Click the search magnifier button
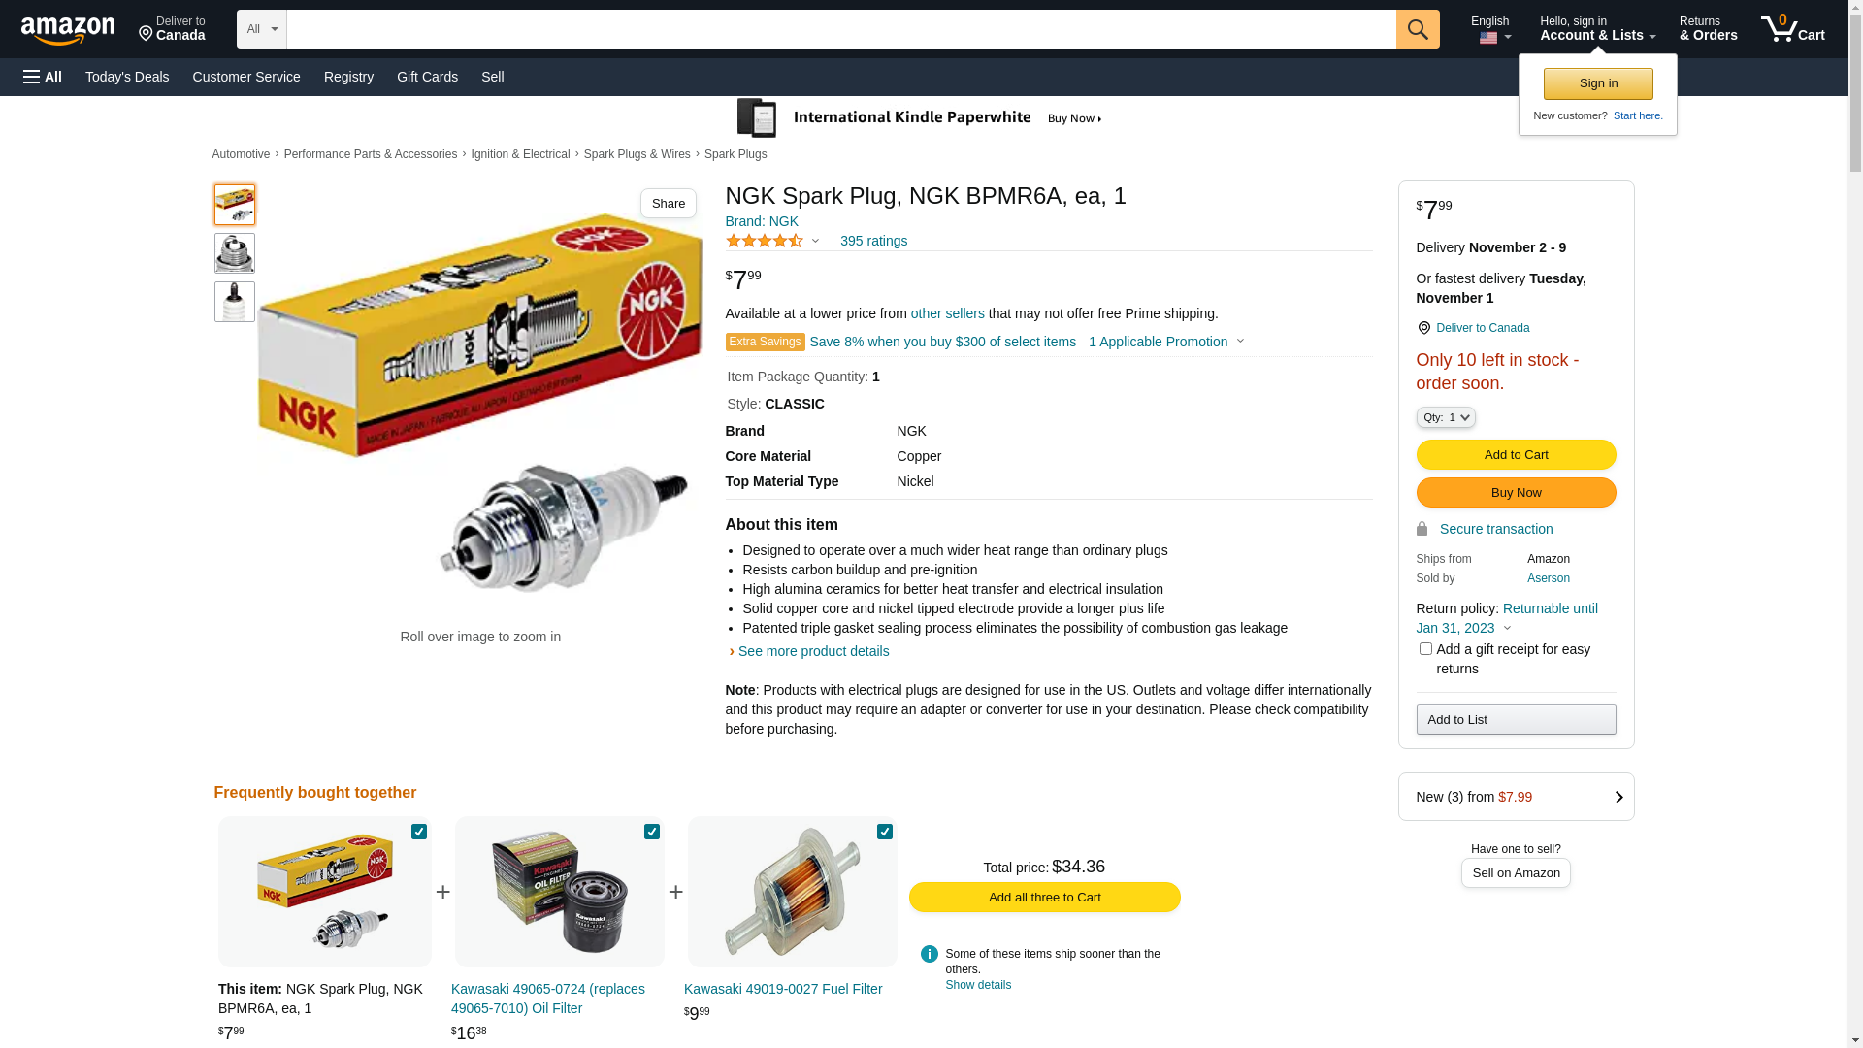The height and width of the screenshot is (1048, 1863). 1418,29
